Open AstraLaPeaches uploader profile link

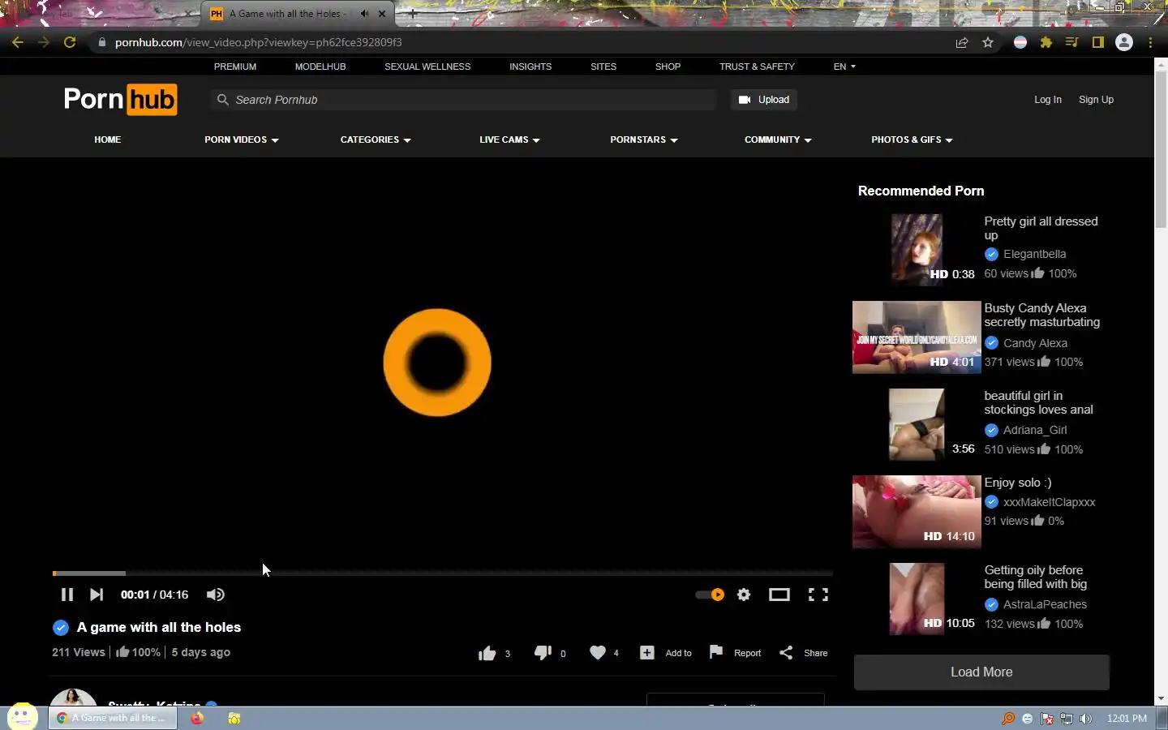(1045, 604)
